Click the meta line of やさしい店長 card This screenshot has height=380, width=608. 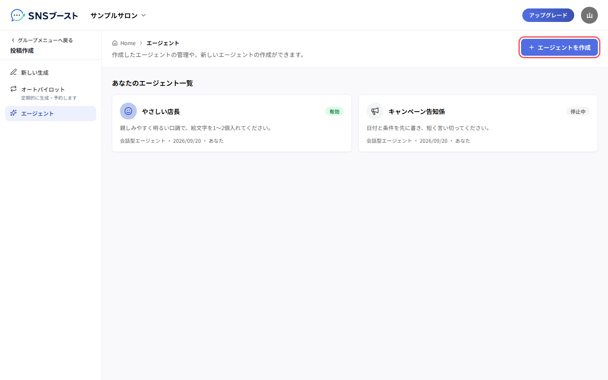[x=172, y=141]
